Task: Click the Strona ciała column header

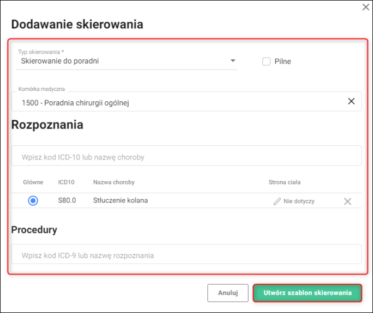Action: (284, 182)
